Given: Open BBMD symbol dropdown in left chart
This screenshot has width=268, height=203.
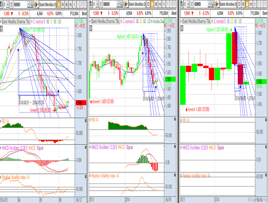Looking at the screenshot, I should (28, 4).
